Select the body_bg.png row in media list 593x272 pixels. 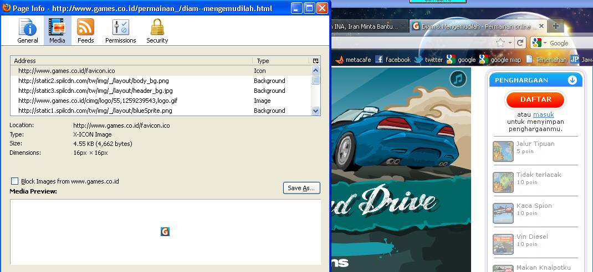[161, 81]
